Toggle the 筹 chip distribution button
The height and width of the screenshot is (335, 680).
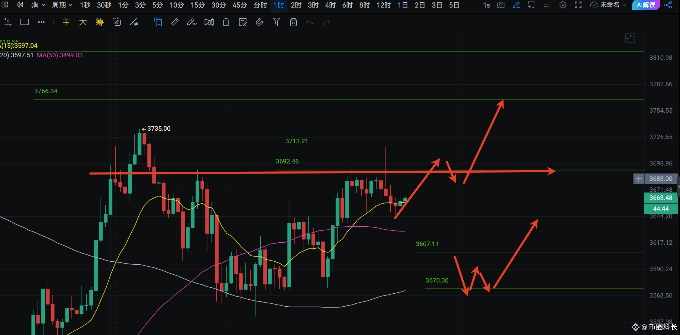[100, 22]
